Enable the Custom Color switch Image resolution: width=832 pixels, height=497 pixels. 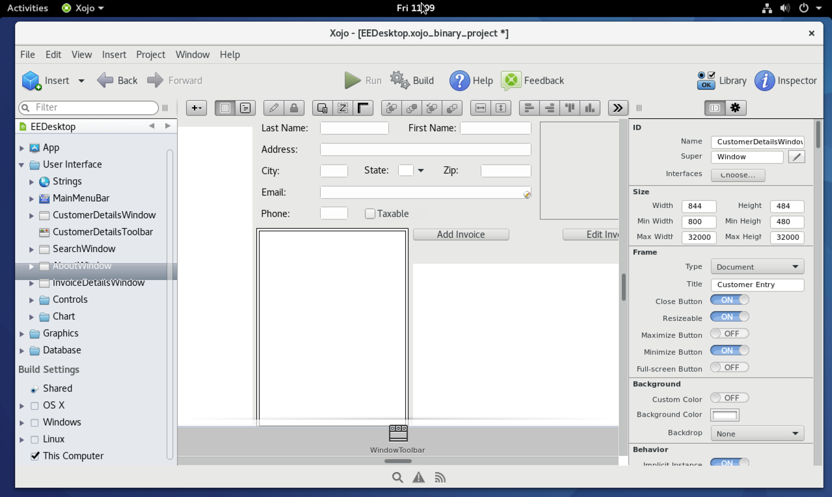tap(730, 398)
